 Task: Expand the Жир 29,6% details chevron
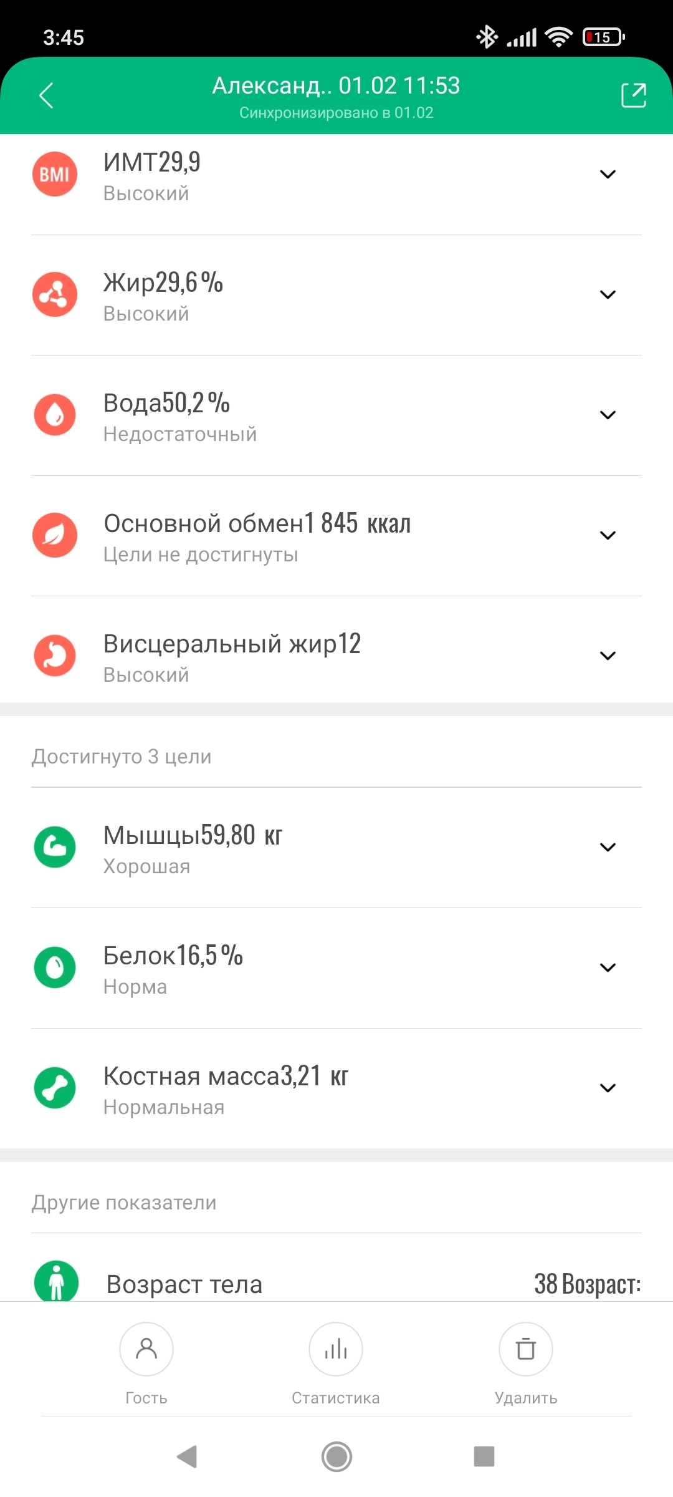(x=608, y=294)
